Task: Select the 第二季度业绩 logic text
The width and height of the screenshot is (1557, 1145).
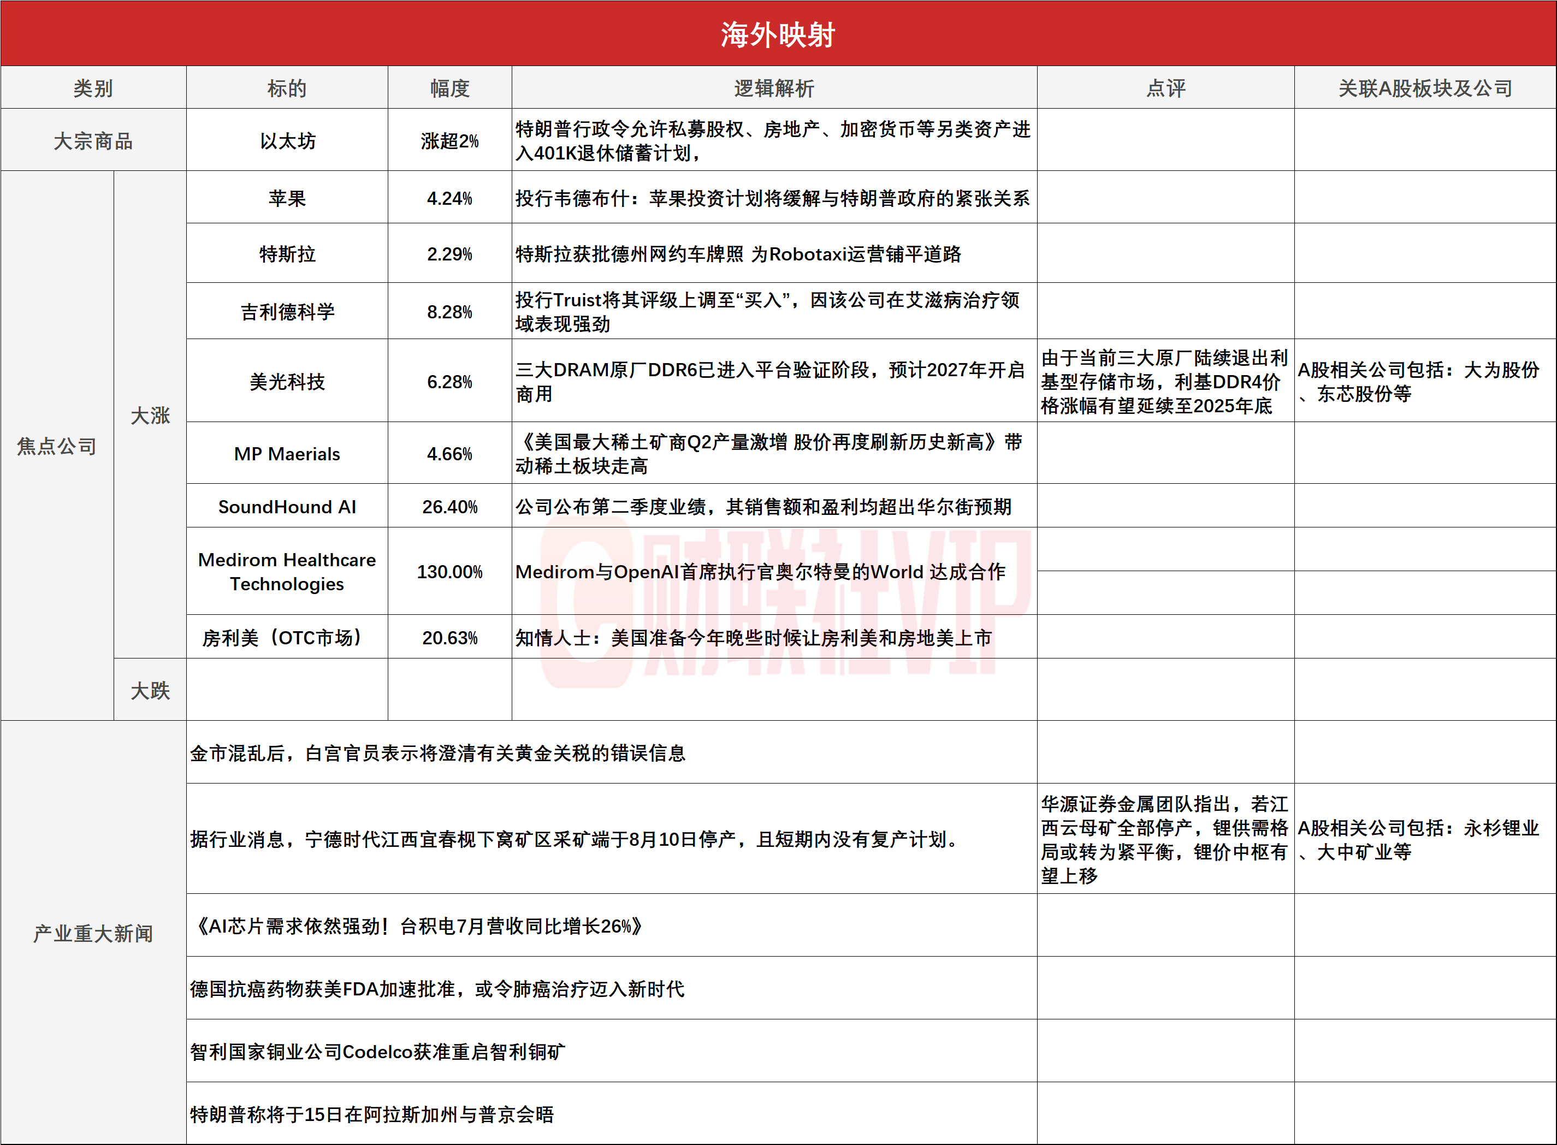Action: [x=763, y=507]
